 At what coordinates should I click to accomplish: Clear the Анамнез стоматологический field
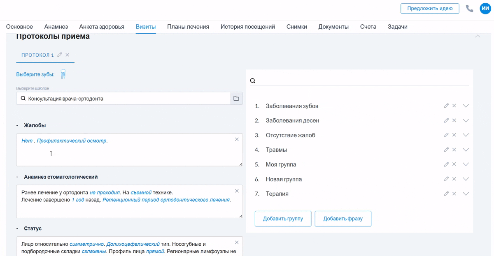pyautogui.click(x=237, y=191)
